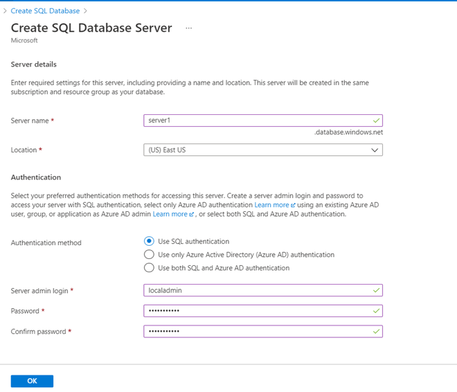Focus the Password input field
The image size is (457, 392).
(x=256, y=311)
